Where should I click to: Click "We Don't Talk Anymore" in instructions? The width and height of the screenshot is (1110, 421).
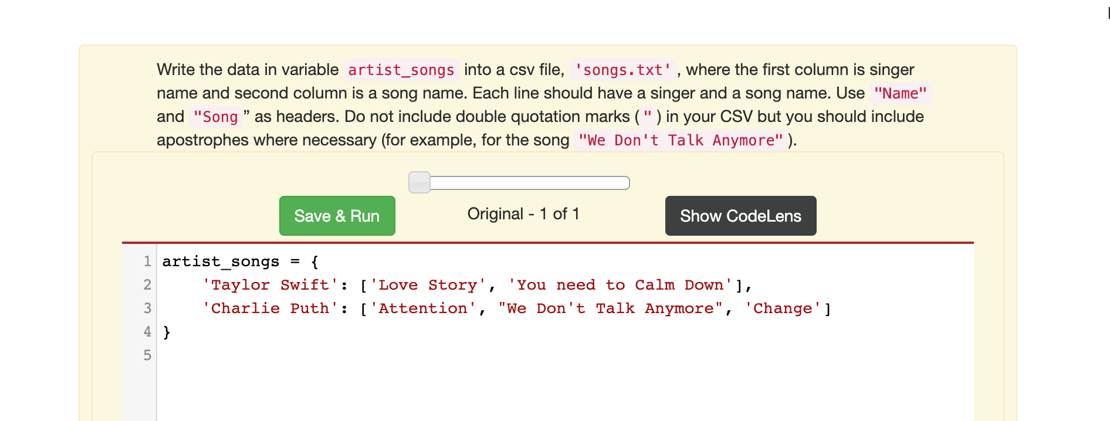tap(681, 140)
